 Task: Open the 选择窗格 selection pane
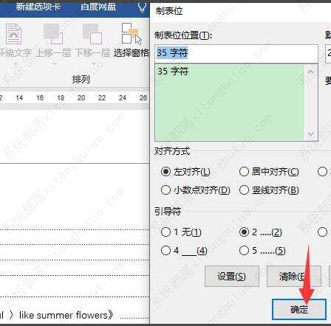[x=132, y=41]
